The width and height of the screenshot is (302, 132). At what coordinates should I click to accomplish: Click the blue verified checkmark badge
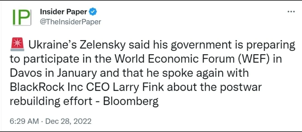tap(93, 12)
